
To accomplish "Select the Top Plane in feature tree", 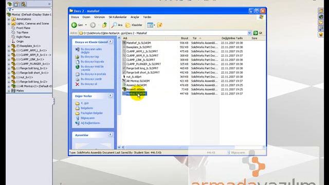I will click(x=22, y=32).
